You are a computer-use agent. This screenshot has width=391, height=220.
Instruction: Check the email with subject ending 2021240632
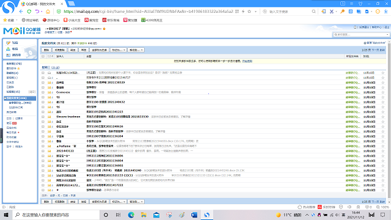tap(43, 102)
